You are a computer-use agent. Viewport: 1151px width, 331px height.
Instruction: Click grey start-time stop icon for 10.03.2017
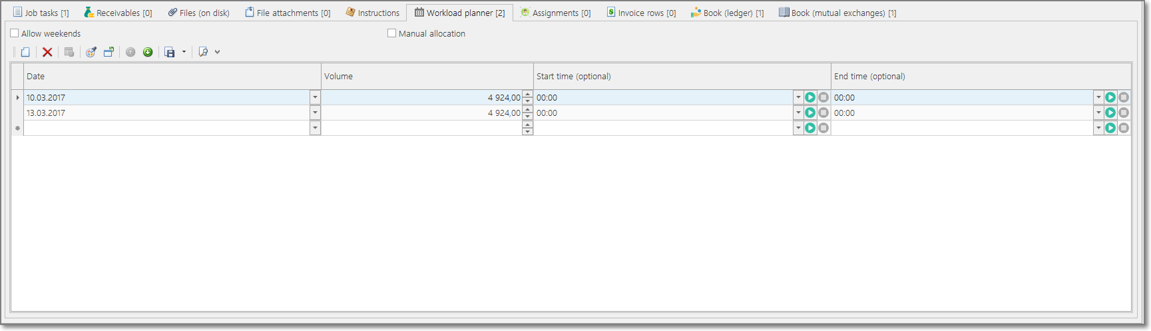[823, 97]
